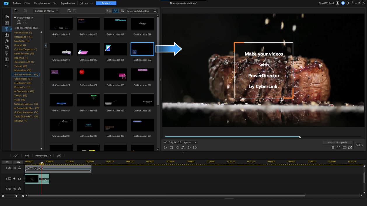Select the Minimalista (30) category
Image resolution: width=367 pixels, height=206 pixels.
[x=23, y=70]
